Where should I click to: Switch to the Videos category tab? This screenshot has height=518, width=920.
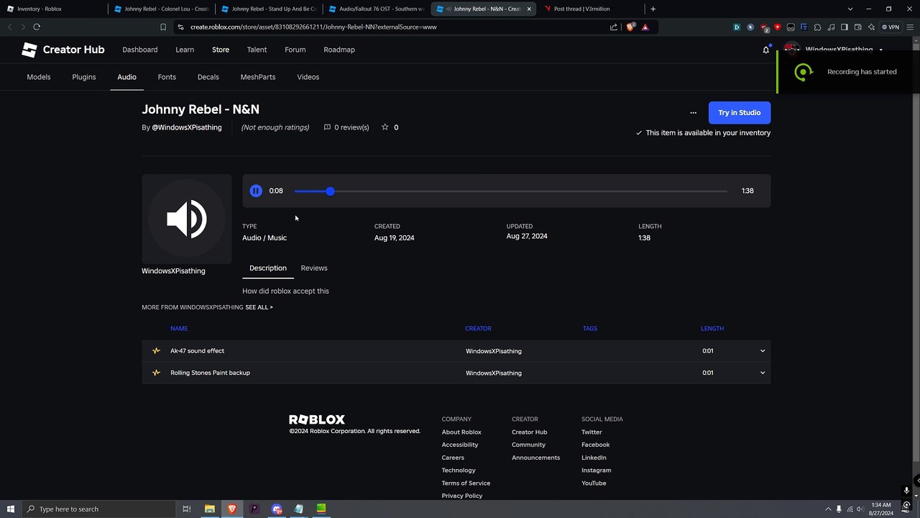(308, 77)
